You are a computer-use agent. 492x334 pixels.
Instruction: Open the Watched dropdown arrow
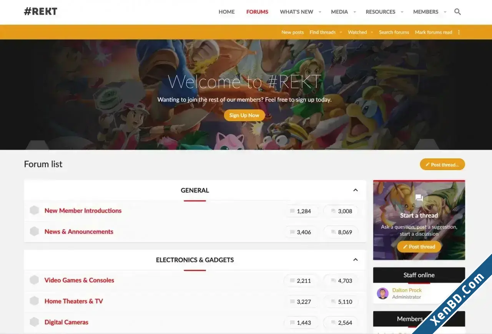click(372, 32)
